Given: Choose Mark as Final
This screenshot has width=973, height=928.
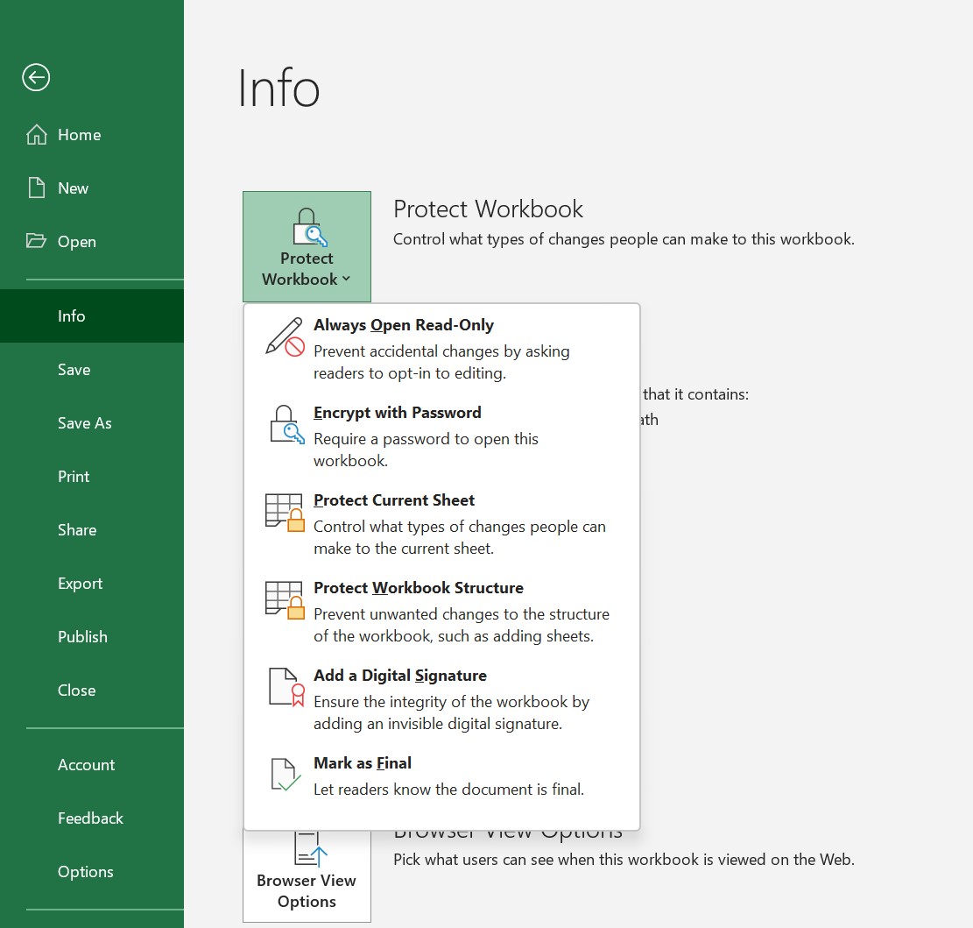Looking at the screenshot, I should 363,762.
